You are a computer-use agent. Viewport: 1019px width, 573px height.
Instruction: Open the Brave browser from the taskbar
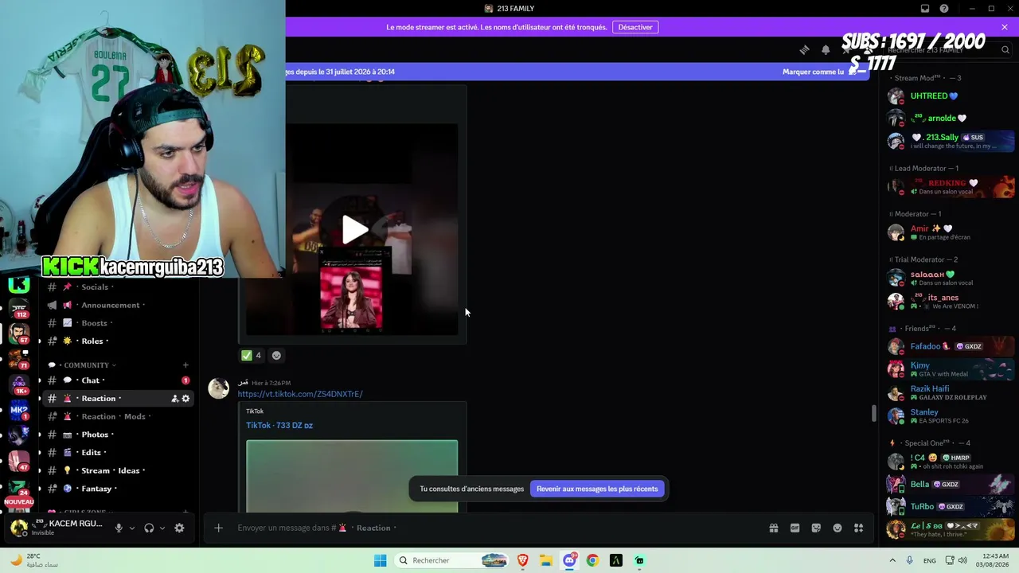click(x=523, y=560)
